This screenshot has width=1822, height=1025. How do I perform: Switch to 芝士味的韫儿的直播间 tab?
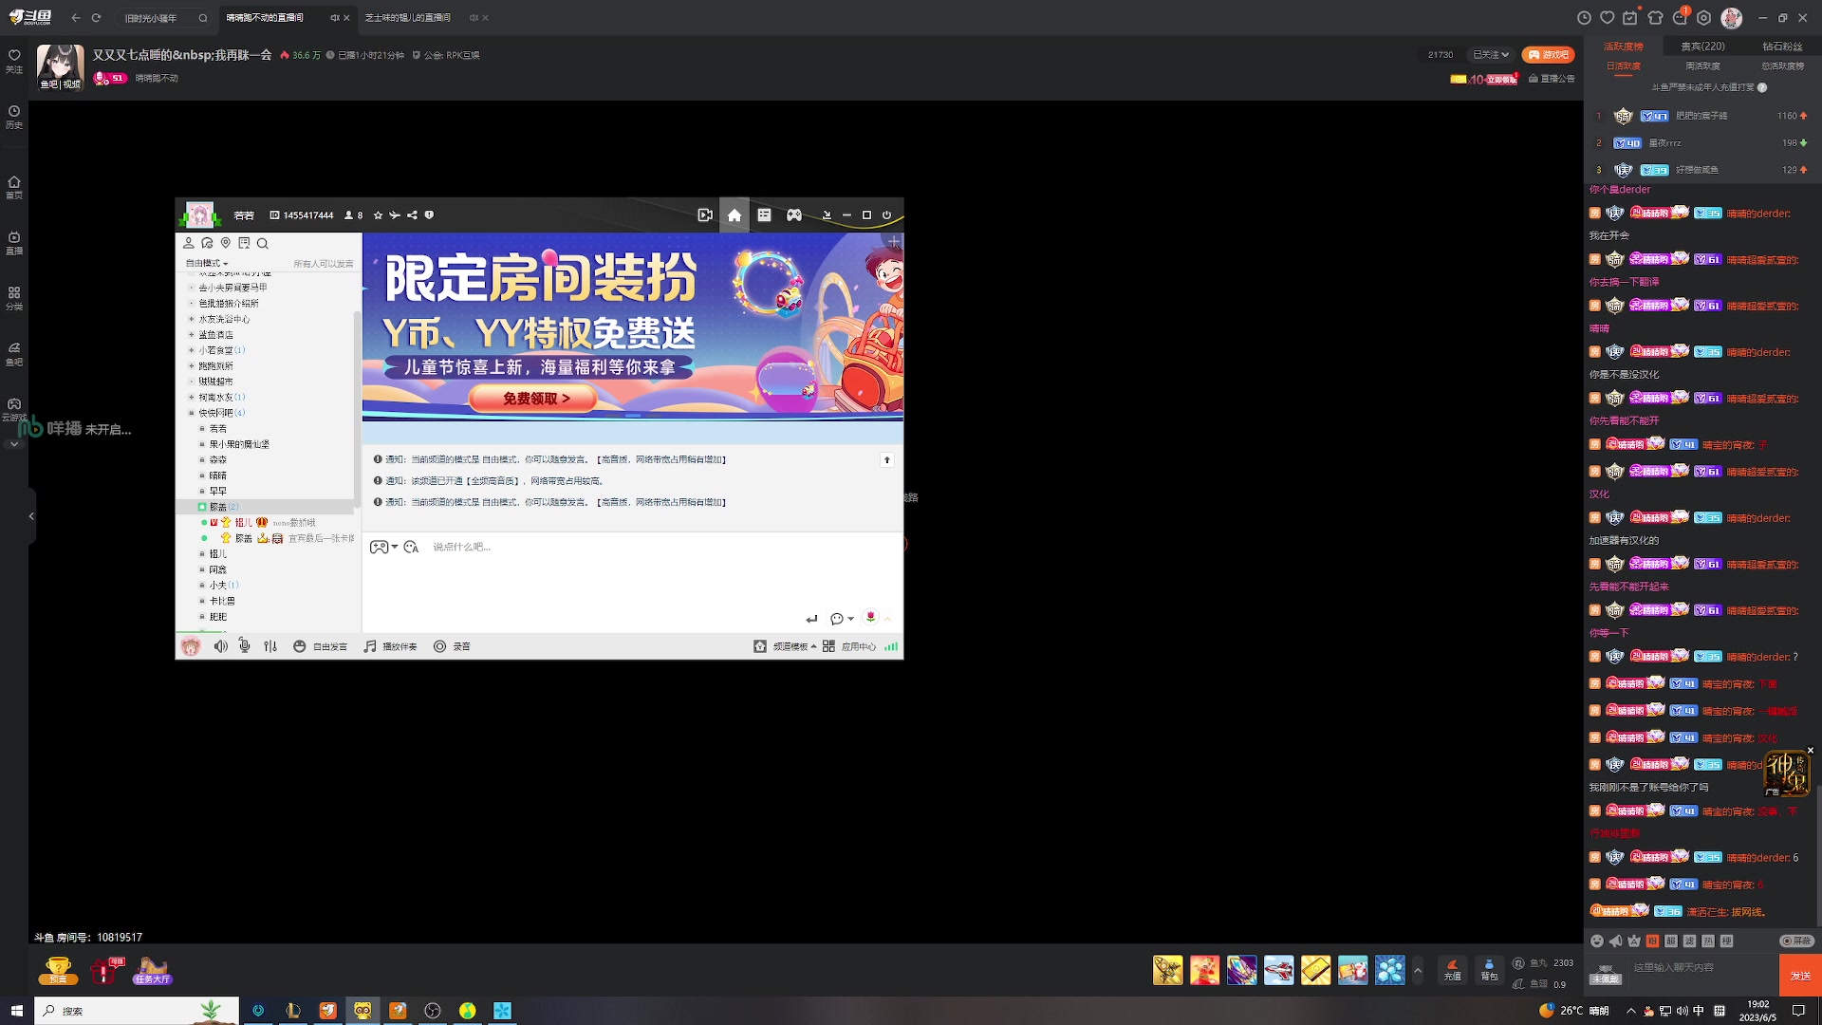408,18
